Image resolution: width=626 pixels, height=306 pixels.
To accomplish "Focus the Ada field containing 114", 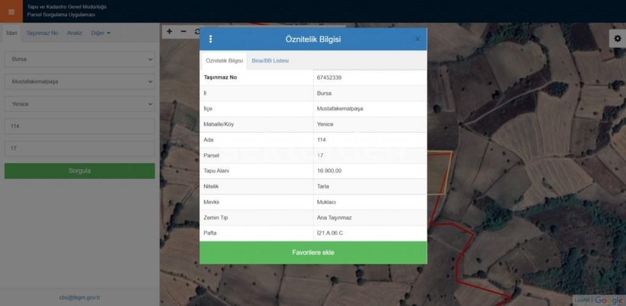I will click(79, 126).
